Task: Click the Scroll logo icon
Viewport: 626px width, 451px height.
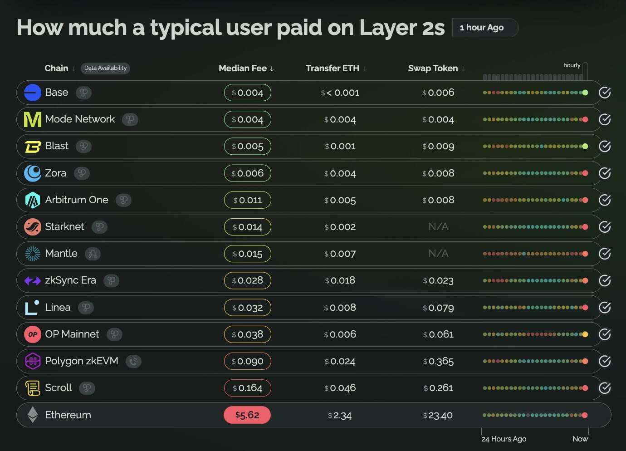Action: coord(33,388)
